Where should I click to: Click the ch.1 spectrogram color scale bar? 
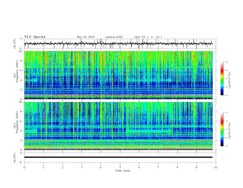222,79
